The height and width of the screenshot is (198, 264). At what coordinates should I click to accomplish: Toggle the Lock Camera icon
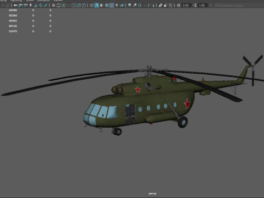(x=20, y=5)
